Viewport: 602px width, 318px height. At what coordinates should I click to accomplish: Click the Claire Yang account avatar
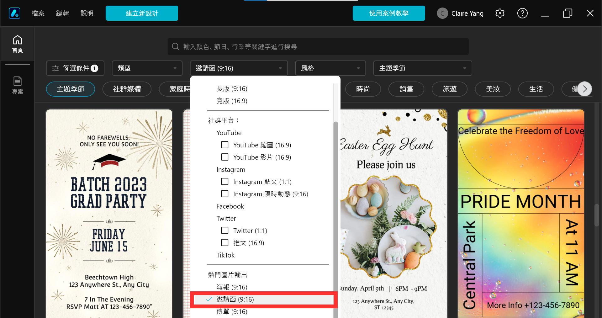(x=442, y=13)
